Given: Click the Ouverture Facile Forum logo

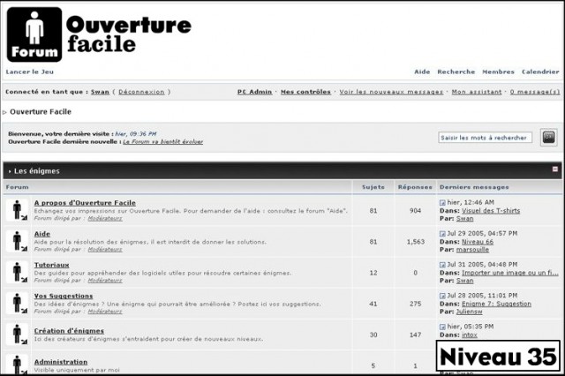Looking at the screenshot, I should [x=99, y=34].
